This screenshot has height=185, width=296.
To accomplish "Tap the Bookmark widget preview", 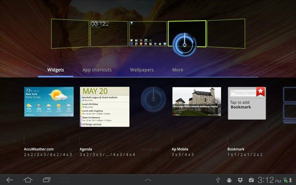I will [247, 103].
